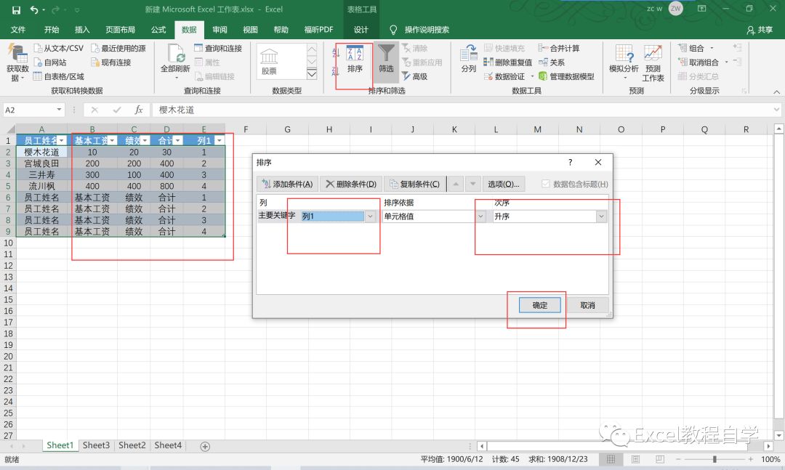Screen dimensions: 785x470
Task: Open the Sort (排序) dialog button
Action: click(x=355, y=59)
